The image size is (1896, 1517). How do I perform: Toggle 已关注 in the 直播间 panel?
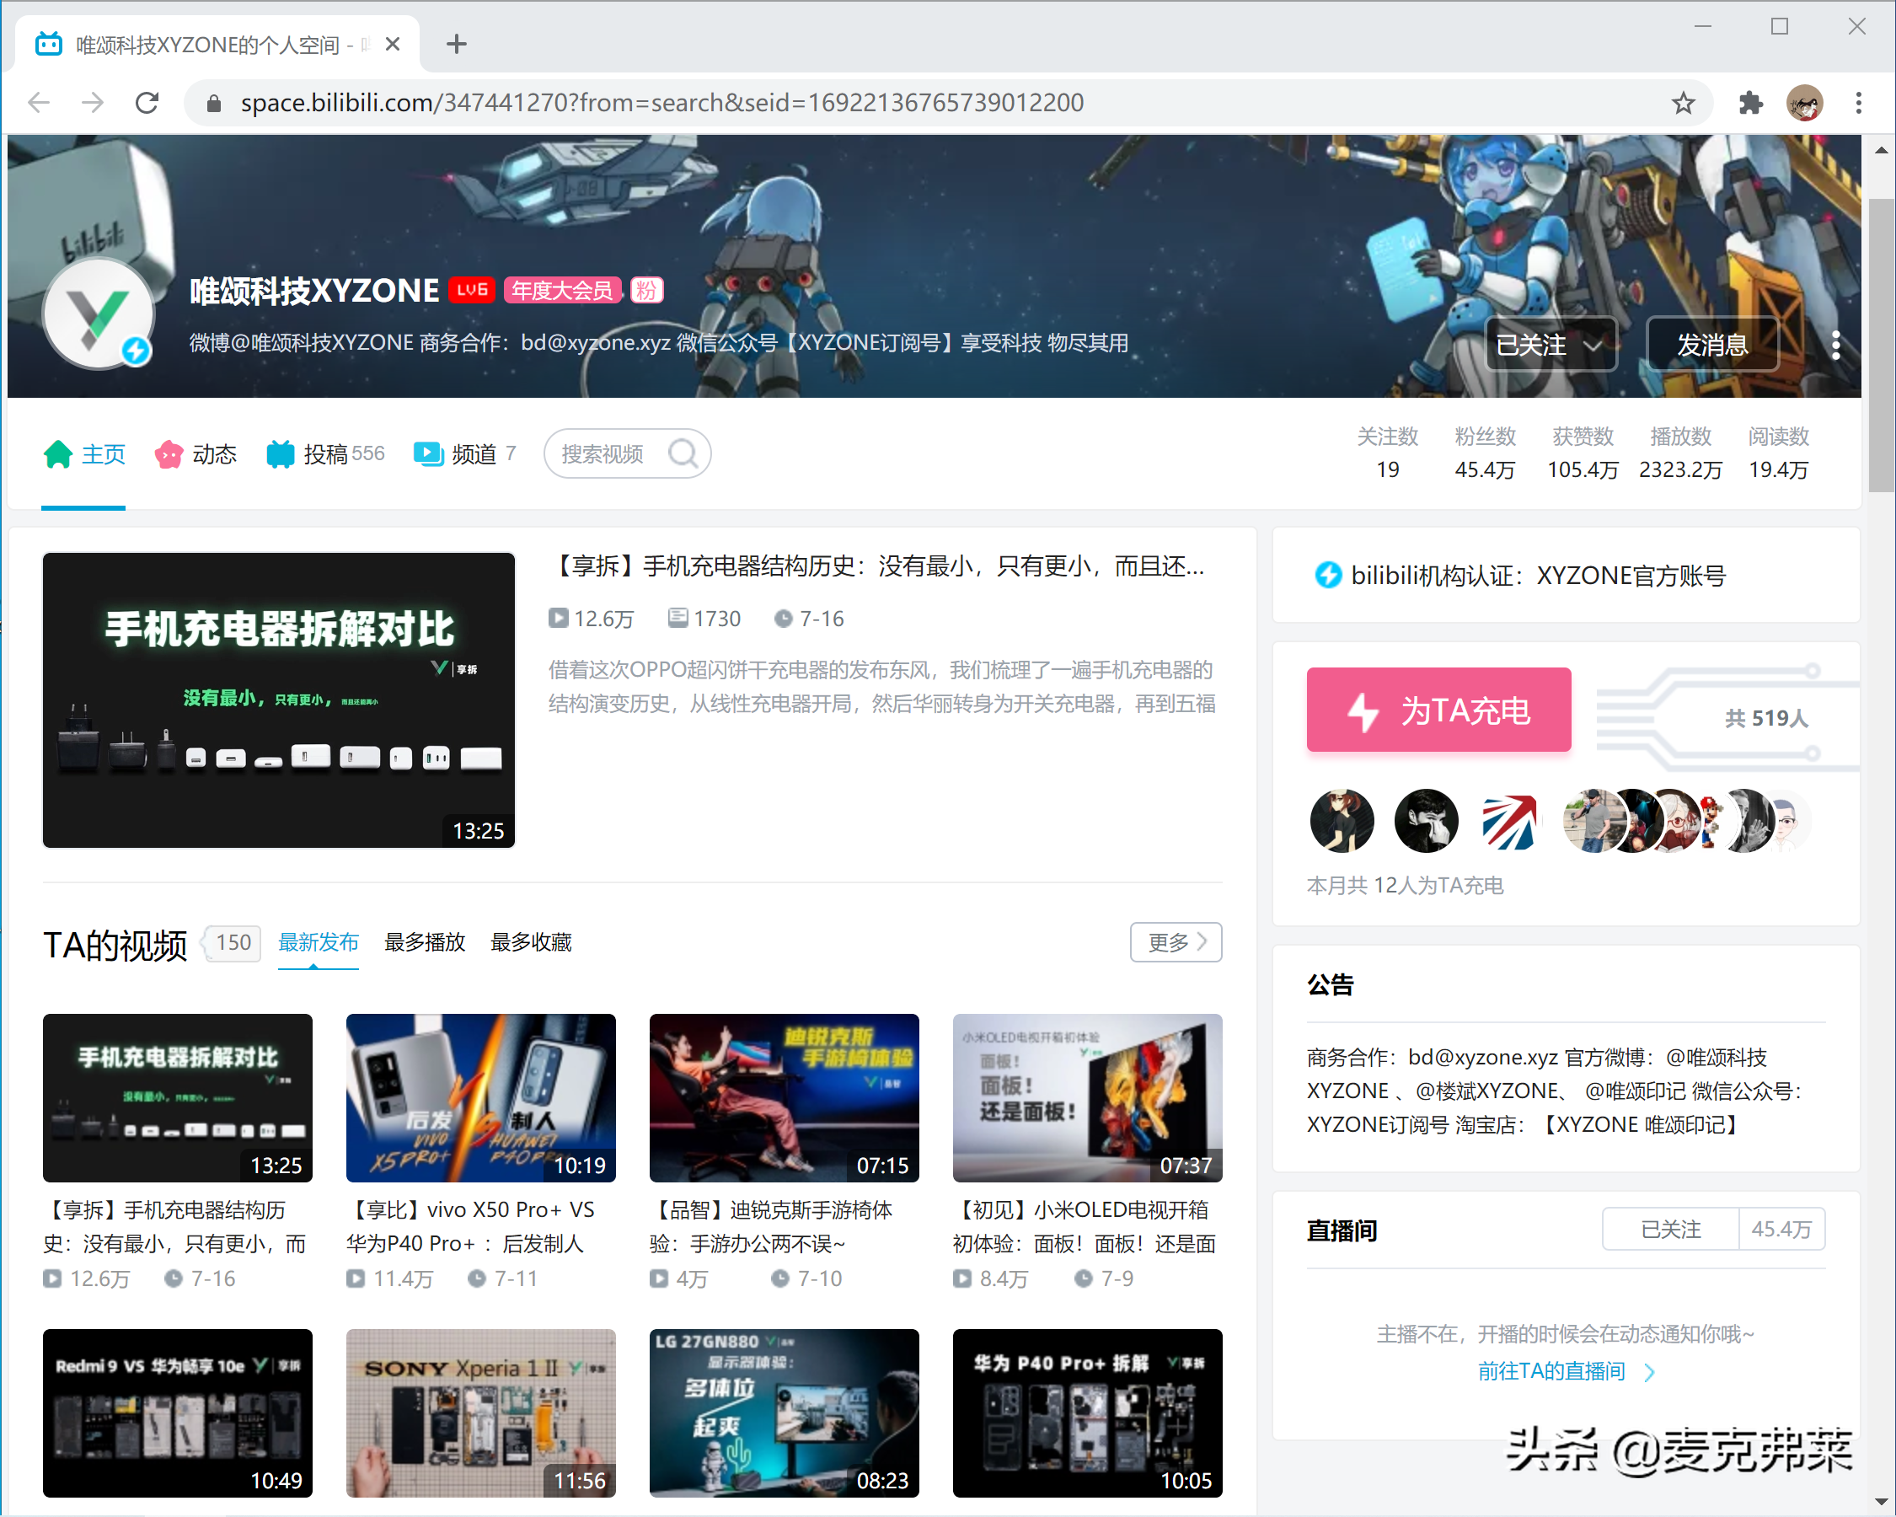[x=1670, y=1230]
